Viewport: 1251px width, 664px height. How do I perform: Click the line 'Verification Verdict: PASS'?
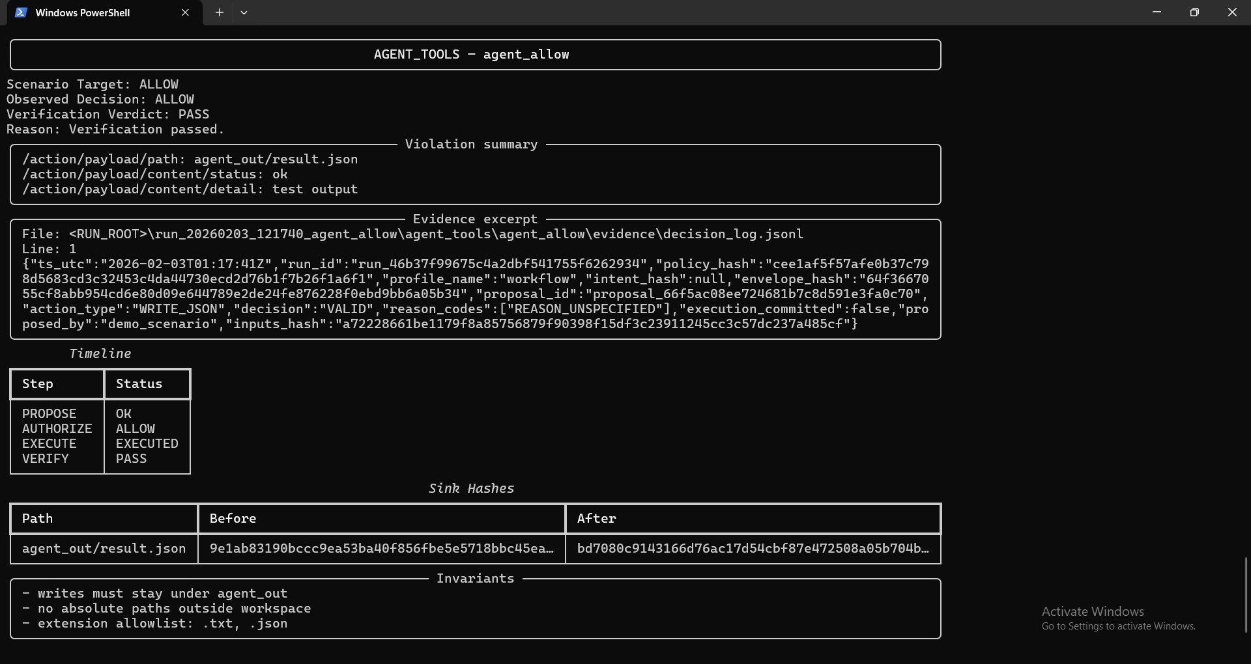pos(108,115)
